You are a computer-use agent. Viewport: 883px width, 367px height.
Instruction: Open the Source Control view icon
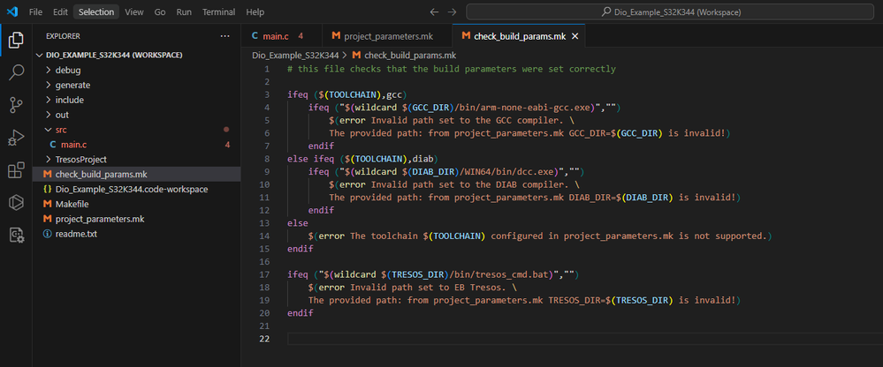15,105
